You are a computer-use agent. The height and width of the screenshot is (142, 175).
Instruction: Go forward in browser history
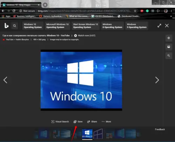[x=8, y=11]
